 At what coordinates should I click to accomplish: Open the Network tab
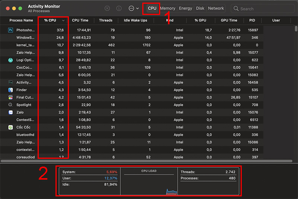pos(216,8)
